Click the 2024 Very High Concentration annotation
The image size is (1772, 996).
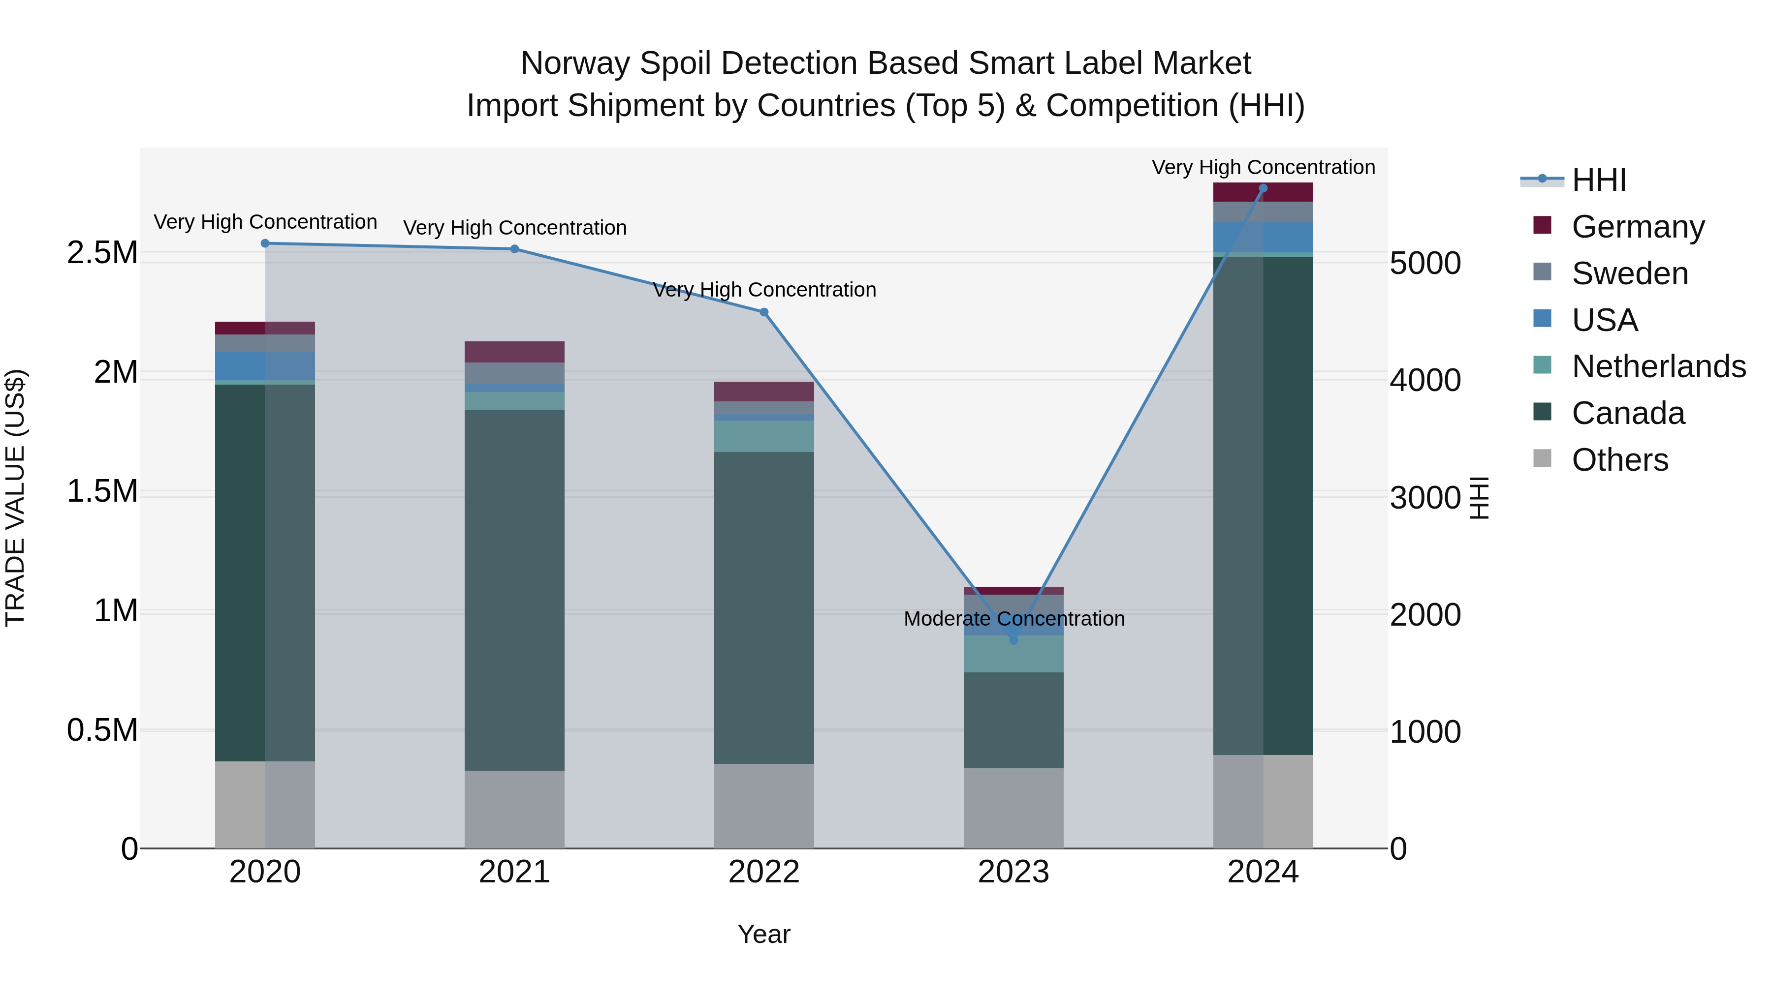pyautogui.click(x=1264, y=167)
